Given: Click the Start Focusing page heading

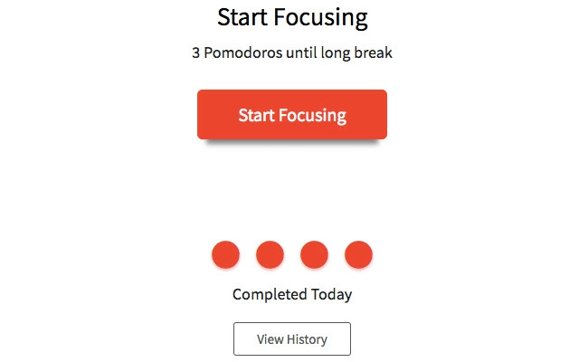Looking at the screenshot, I should [292, 18].
